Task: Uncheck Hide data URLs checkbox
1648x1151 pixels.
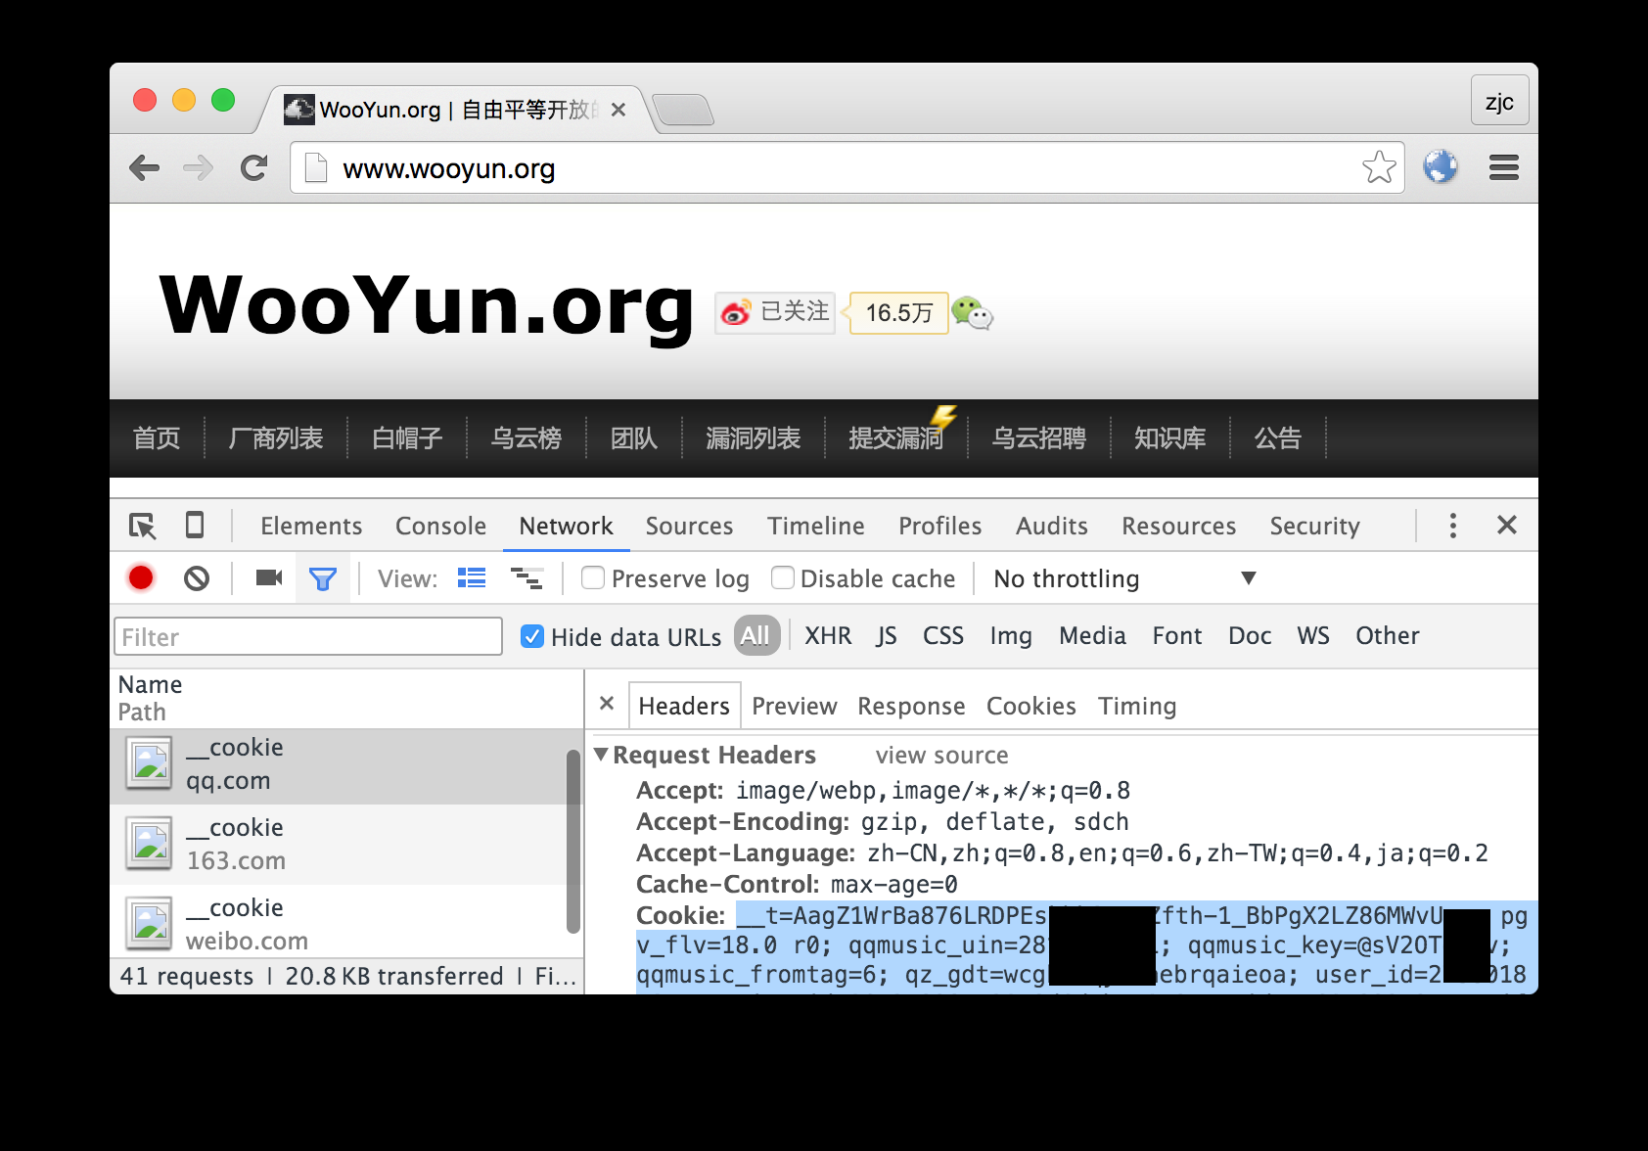Action: click(532, 636)
